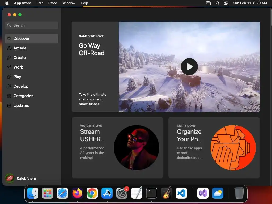Click the Categories grid icon
272x204 pixels.
point(9,96)
